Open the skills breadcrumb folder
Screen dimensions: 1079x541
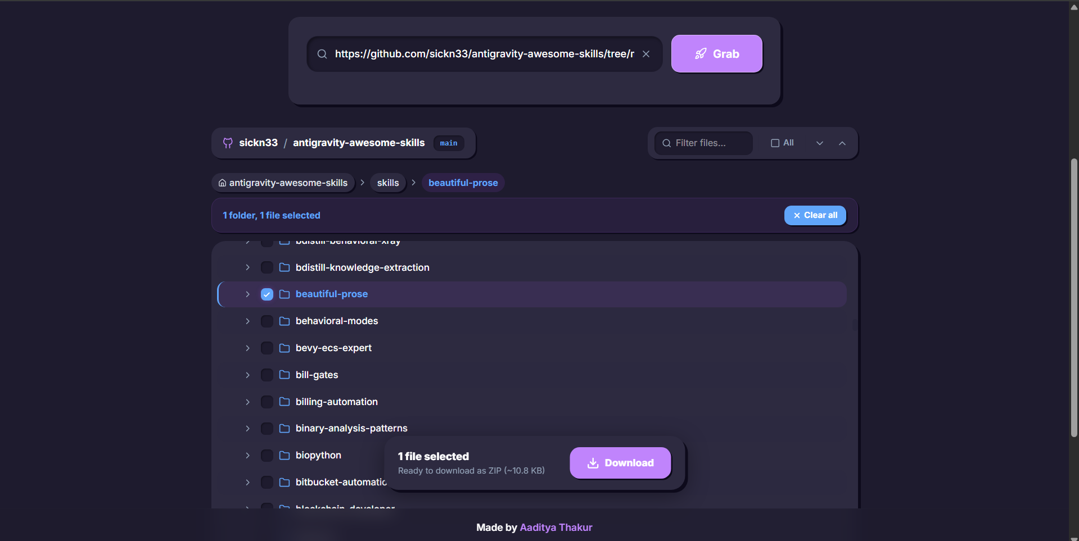[x=387, y=182]
